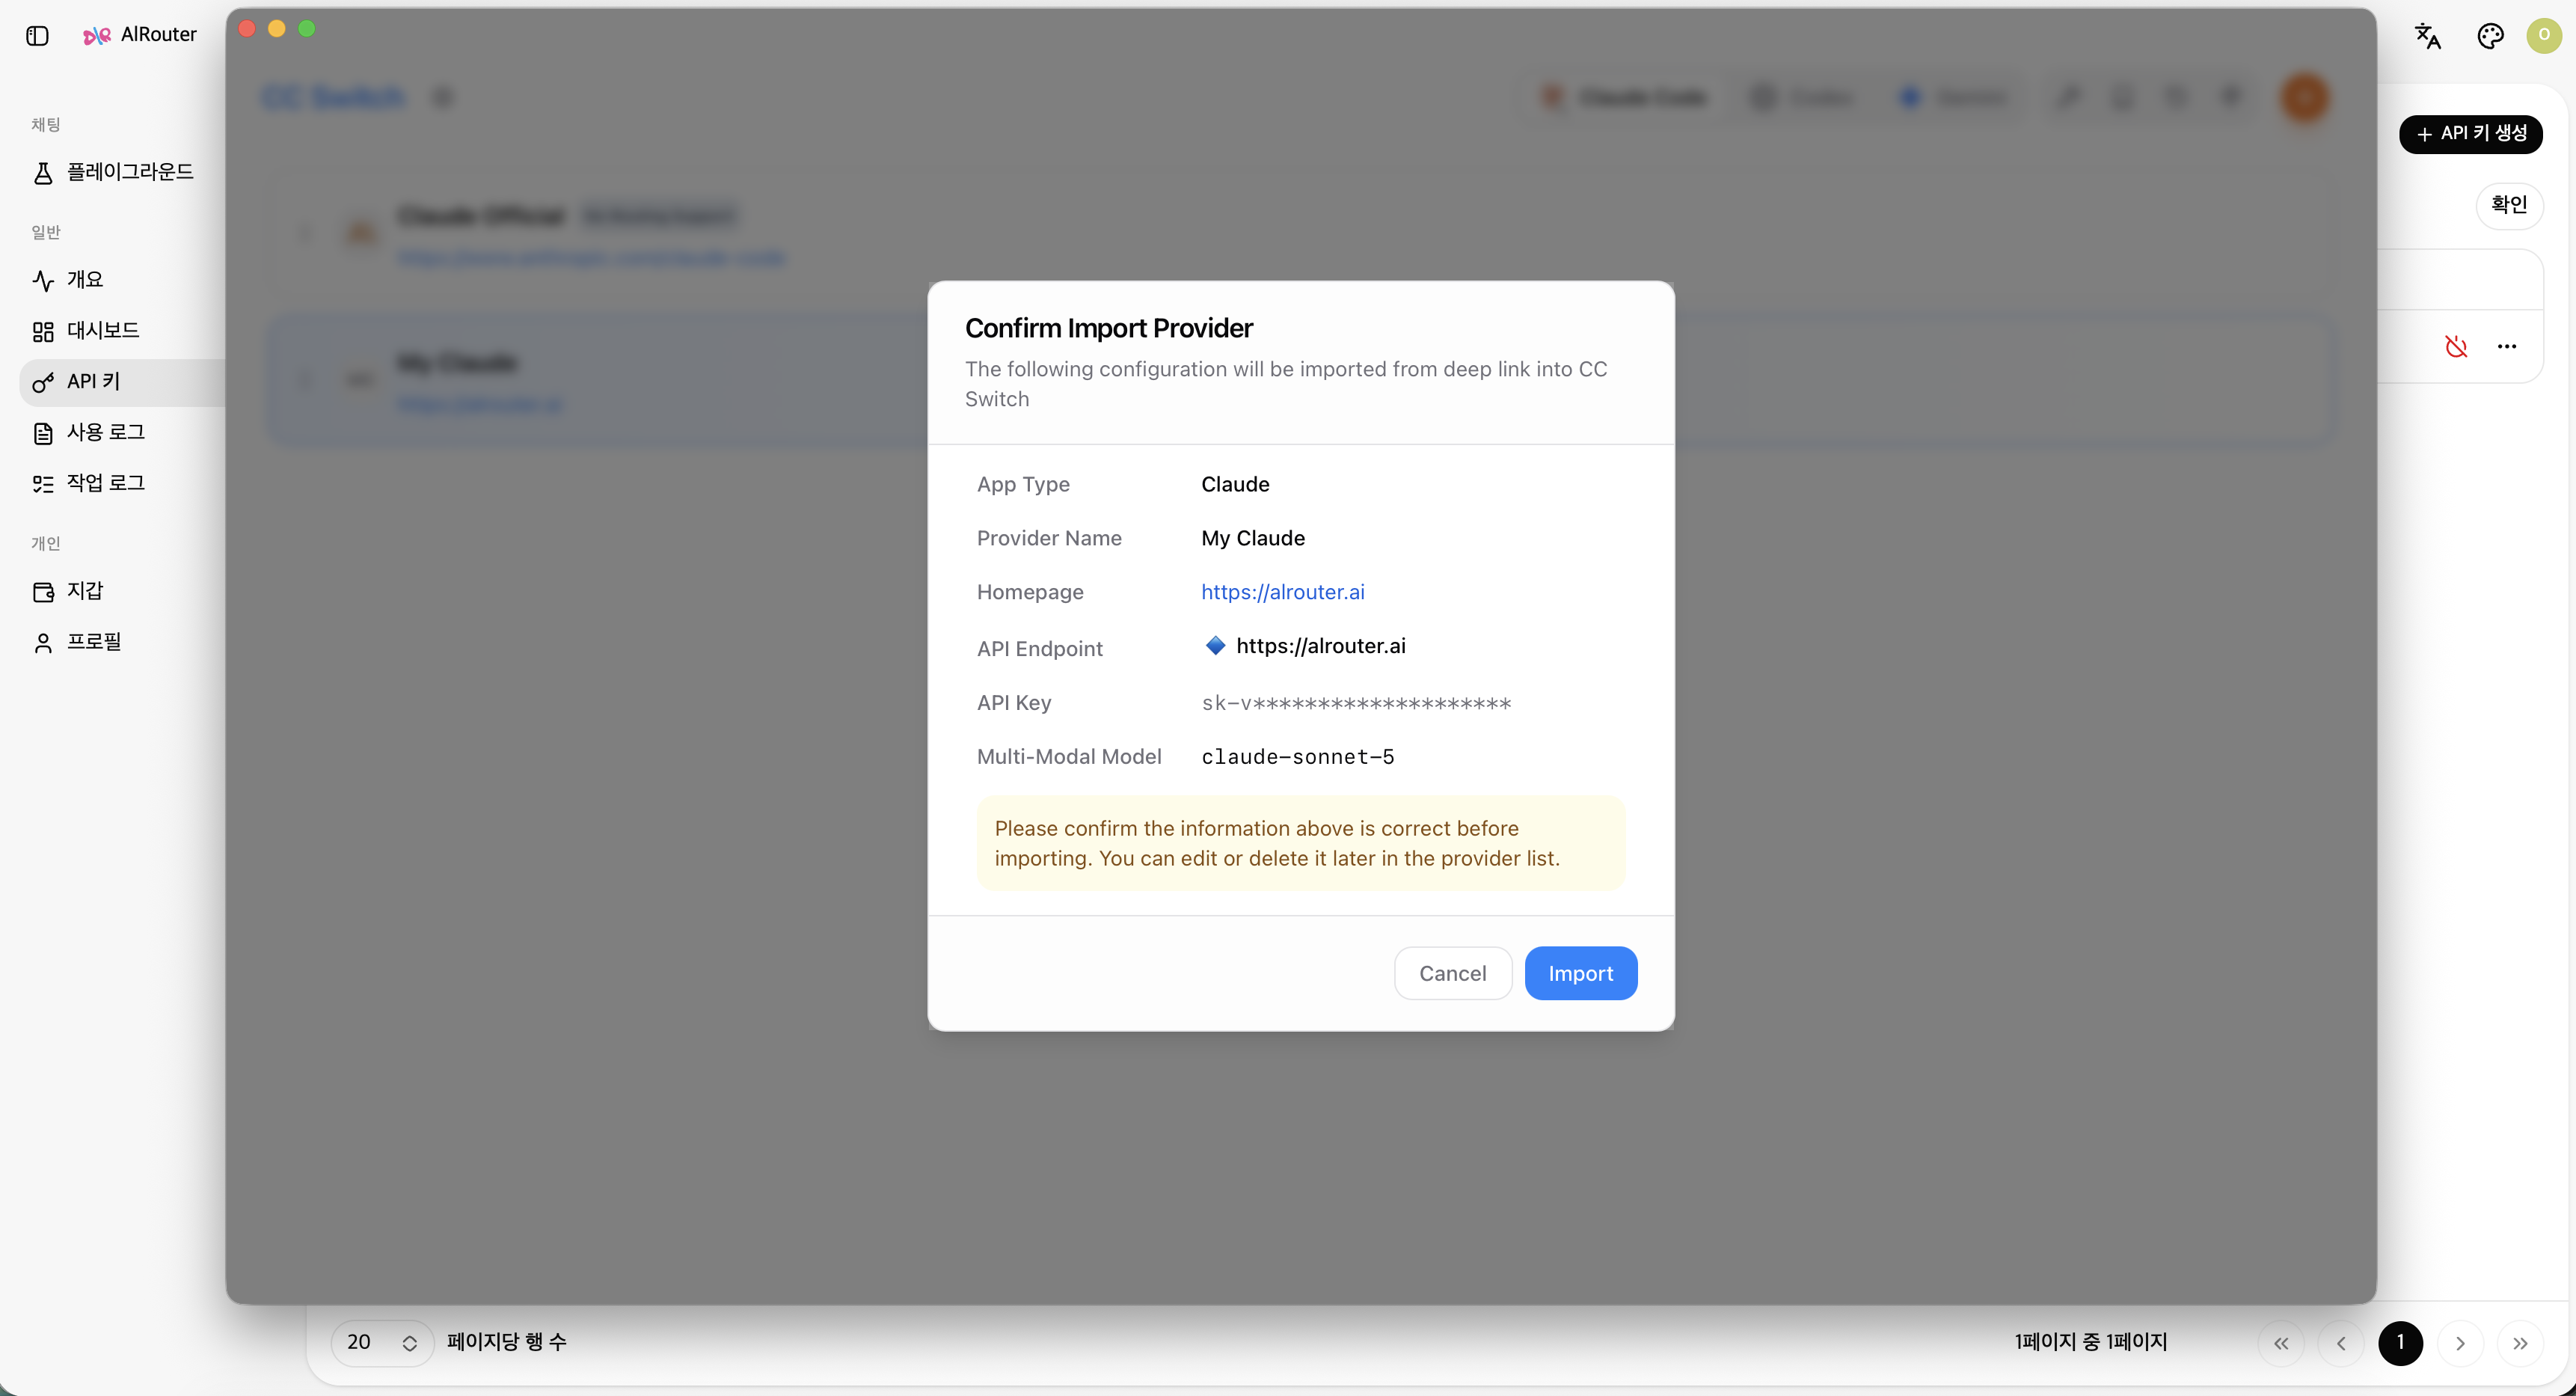The height and width of the screenshot is (1396, 2576).
Task: Open the user avatar menu
Action: click(x=2544, y=35)
